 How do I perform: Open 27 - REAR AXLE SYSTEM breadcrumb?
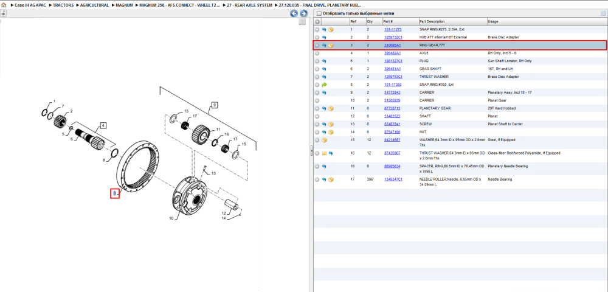(x=250, y=5)
